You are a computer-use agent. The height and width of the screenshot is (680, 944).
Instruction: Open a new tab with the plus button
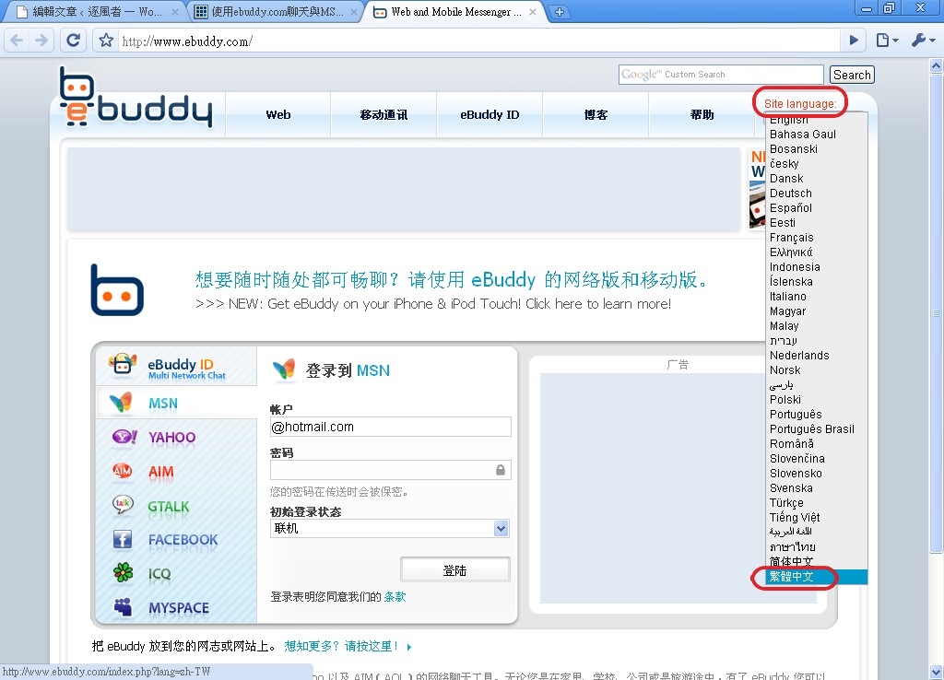pyautogui.click(x=560, y=12)
